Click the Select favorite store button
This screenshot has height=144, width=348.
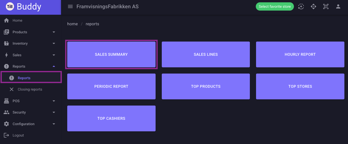[275, 7]
